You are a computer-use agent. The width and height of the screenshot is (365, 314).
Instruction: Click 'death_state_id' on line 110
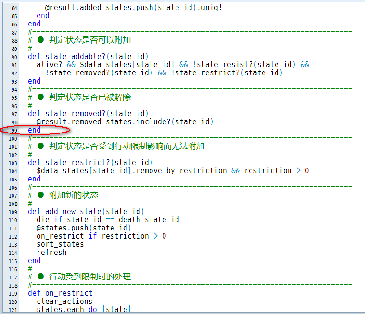[x=149, y=219]
